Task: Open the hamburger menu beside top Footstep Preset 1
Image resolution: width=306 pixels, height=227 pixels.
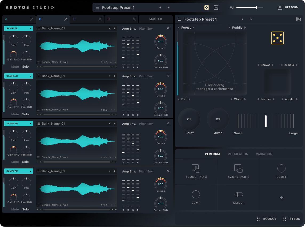Action: [x=97, y=7]
